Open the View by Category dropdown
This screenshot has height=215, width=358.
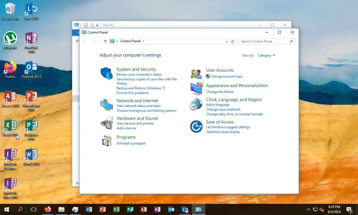(x=266, y=55)
